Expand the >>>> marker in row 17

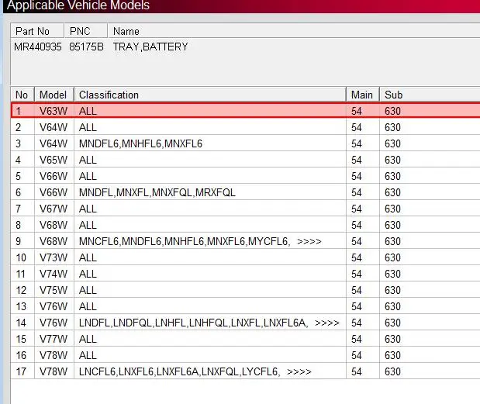pos(299,372)
